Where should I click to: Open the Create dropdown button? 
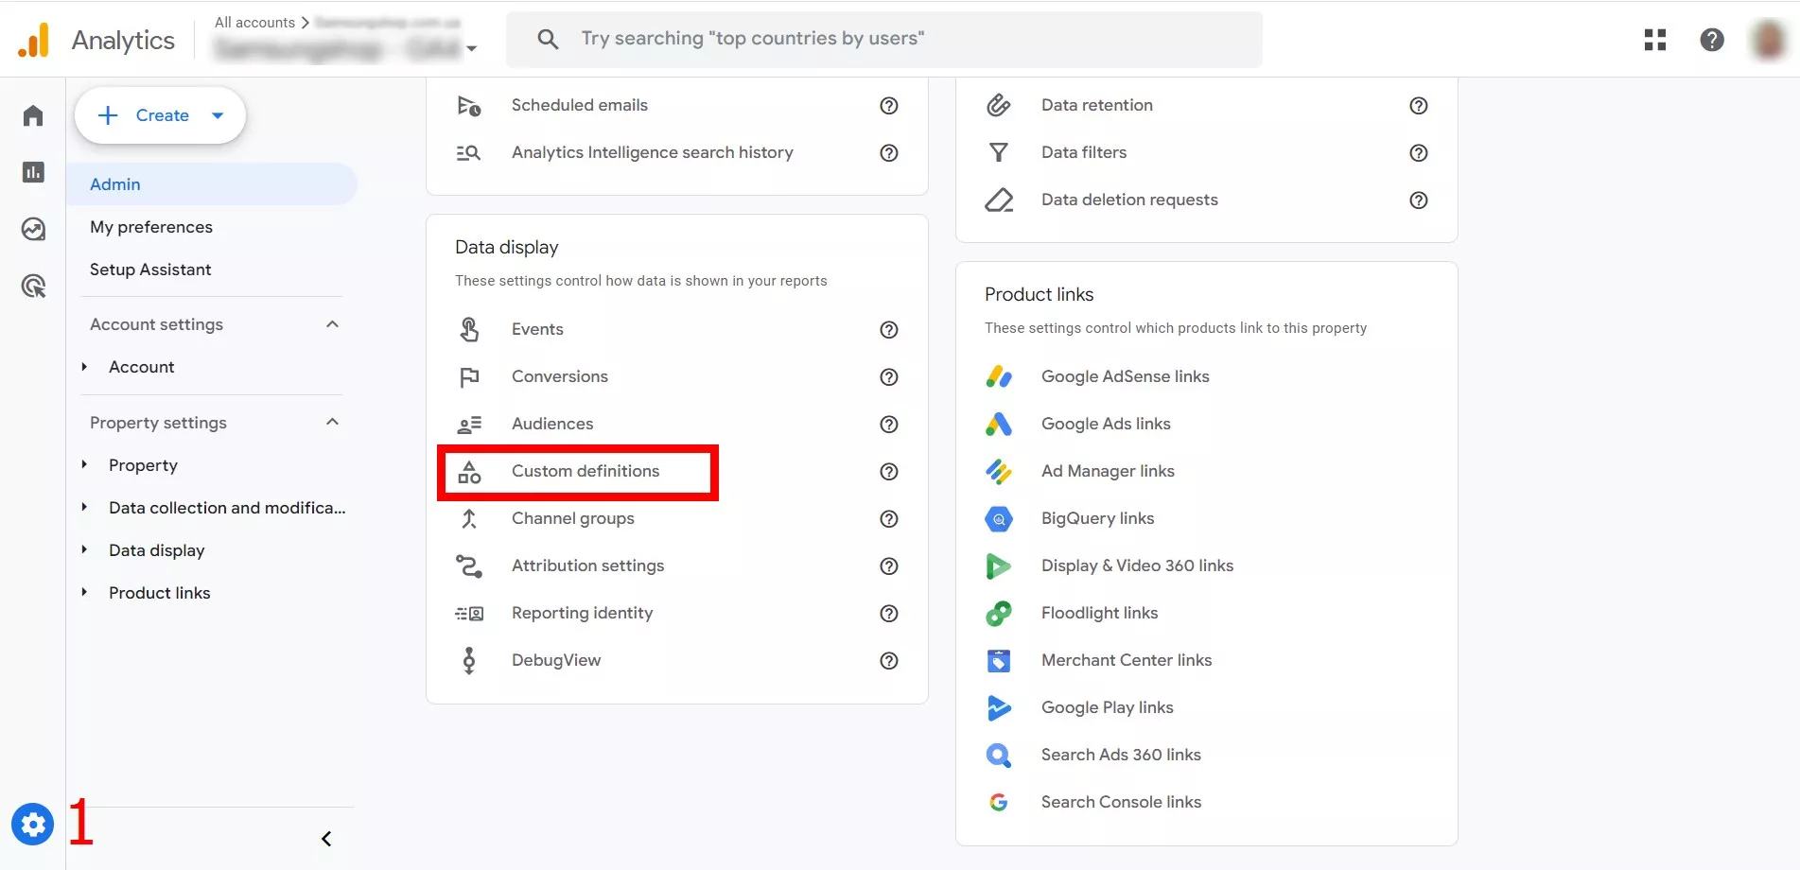point(160,115)
